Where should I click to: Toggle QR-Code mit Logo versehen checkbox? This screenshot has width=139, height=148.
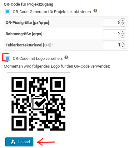(7, 58)
